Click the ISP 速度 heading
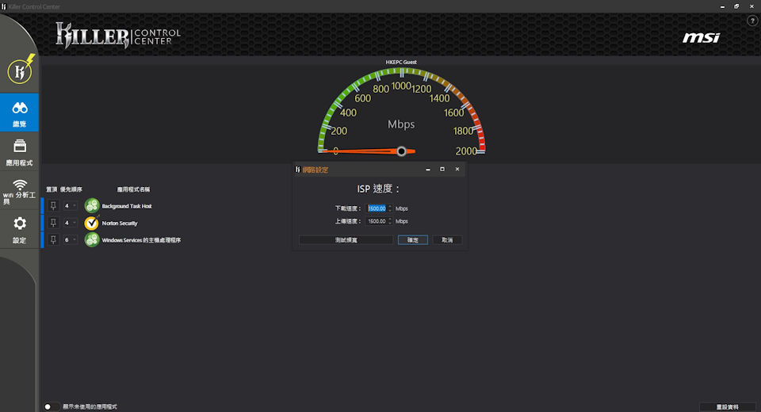 (378, 189)
